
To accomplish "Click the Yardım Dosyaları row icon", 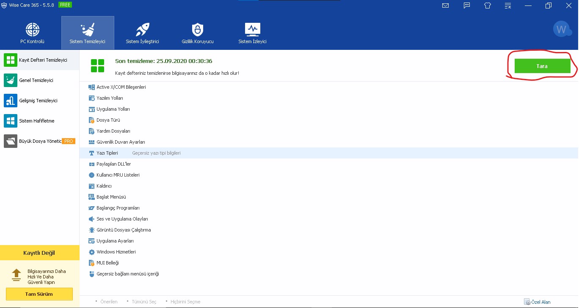I will point(91,131).
